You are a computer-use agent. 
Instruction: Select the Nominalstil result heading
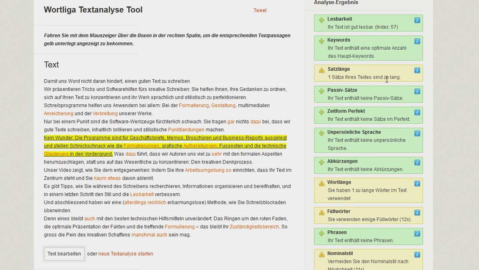click(340, 253)
